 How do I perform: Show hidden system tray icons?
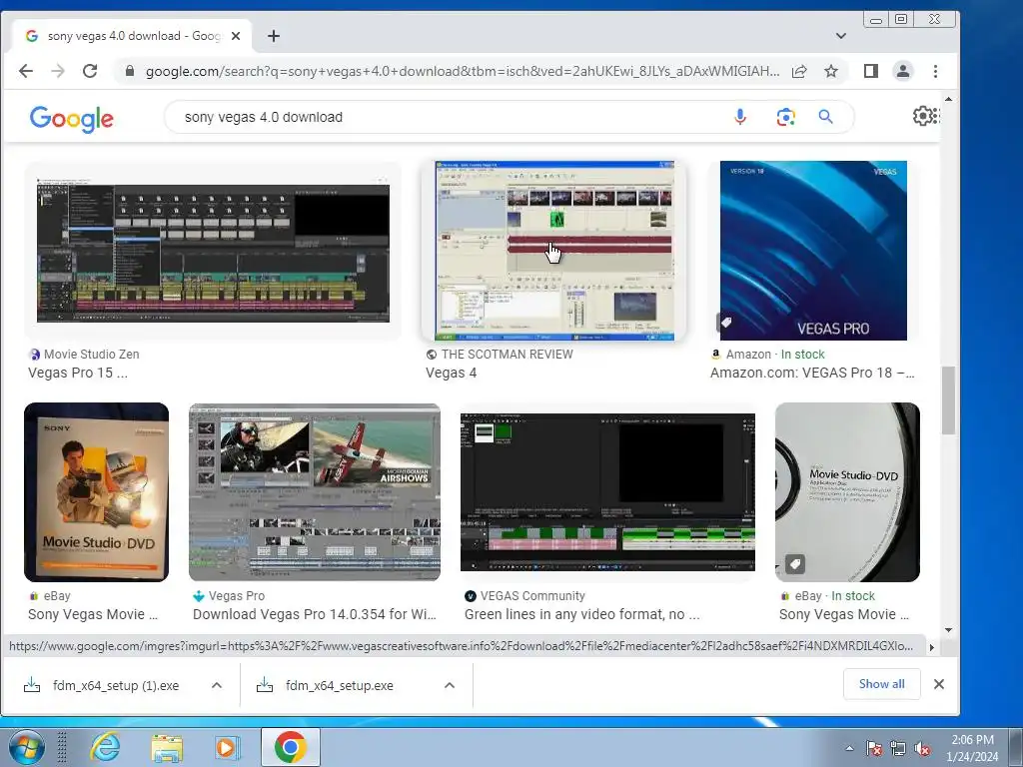coord(849,748)
